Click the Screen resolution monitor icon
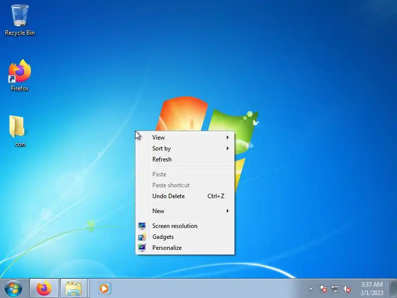Screen dimensions: 397x298 point(142,226)
